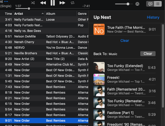The width and height of the screenshot is (165, 126).
Task: Select the 1:31 New Order row
Action: coord(44,75)
